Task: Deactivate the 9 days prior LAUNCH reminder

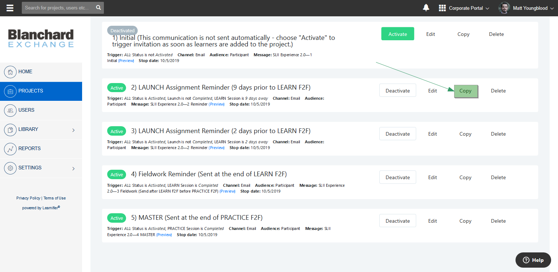Action: point(397,91)
